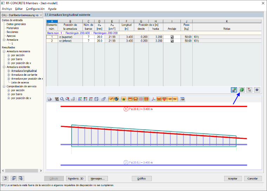Screen dimensions: 267x191
Task: Click right-open anchorage hook icon
Action: point(175,99)
